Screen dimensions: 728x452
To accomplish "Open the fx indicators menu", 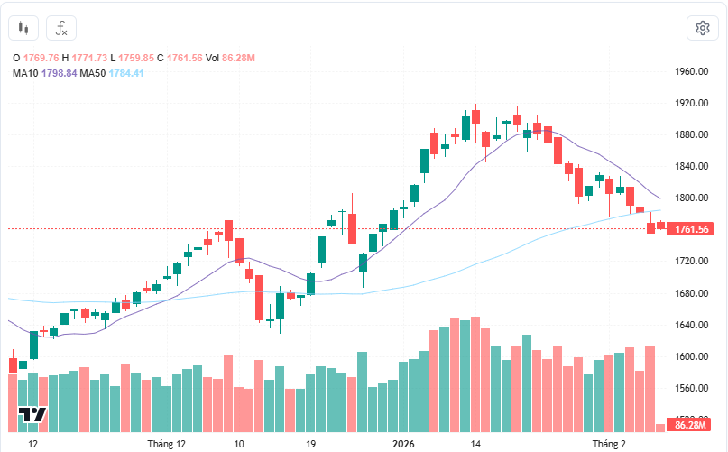I will (61, 28).
